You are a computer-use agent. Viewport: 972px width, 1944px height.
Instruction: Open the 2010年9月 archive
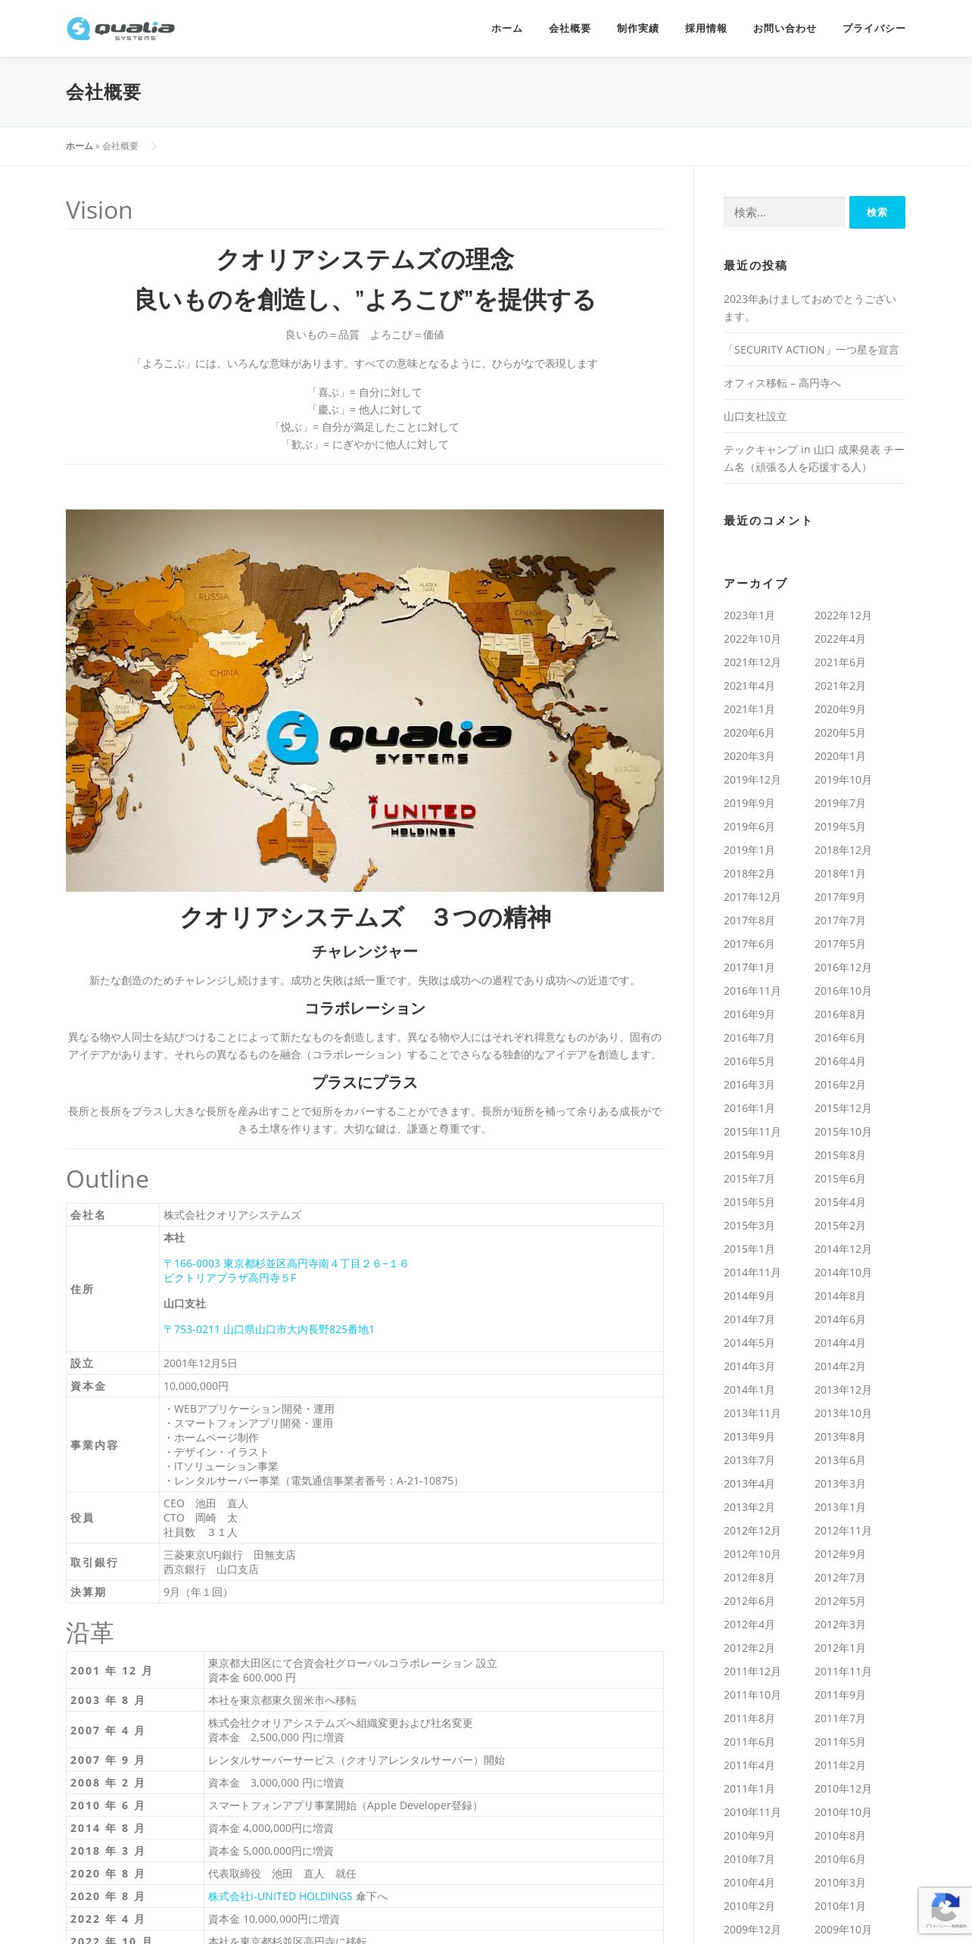point(749,1836)
